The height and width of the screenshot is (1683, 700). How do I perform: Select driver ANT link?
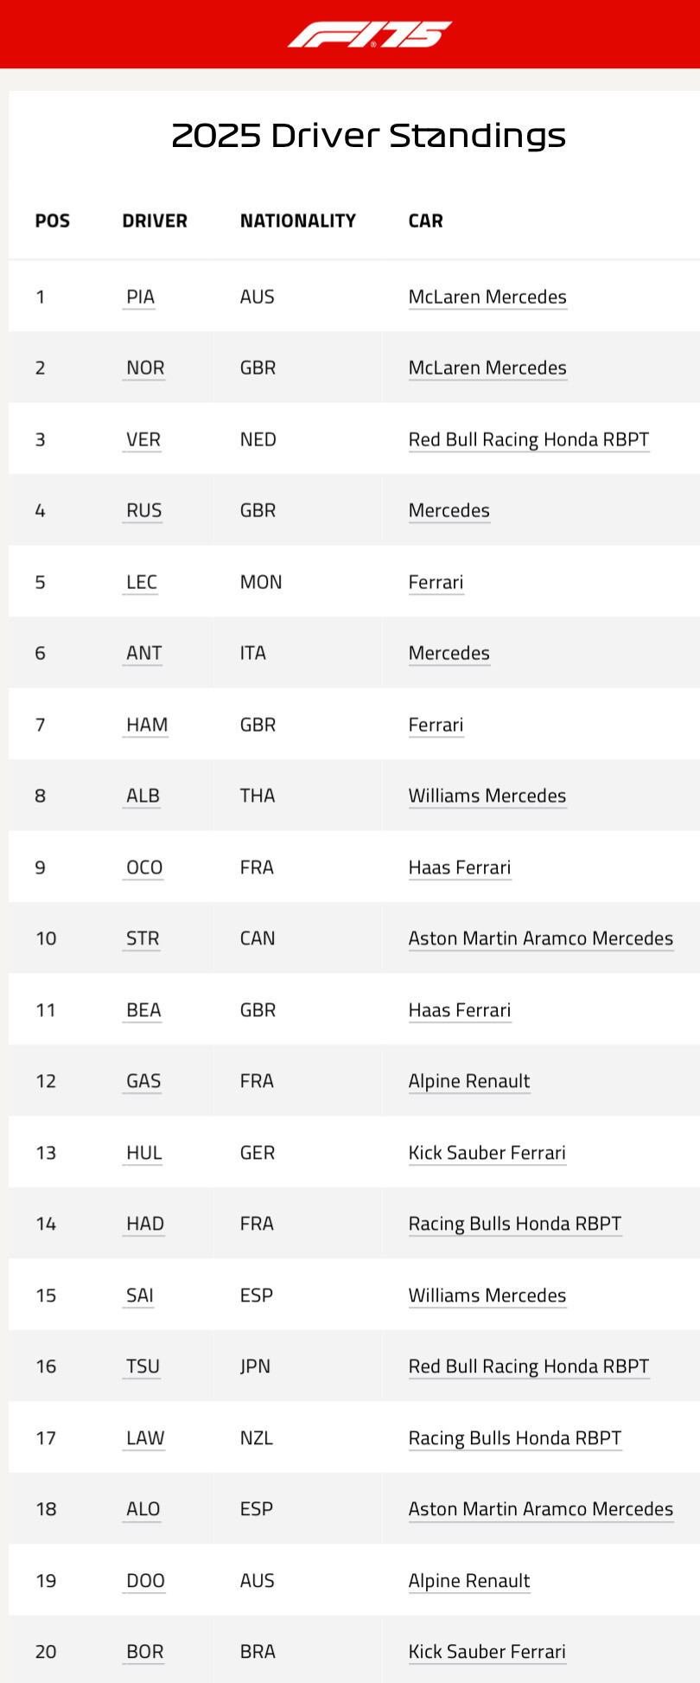[x=144, y=653]
